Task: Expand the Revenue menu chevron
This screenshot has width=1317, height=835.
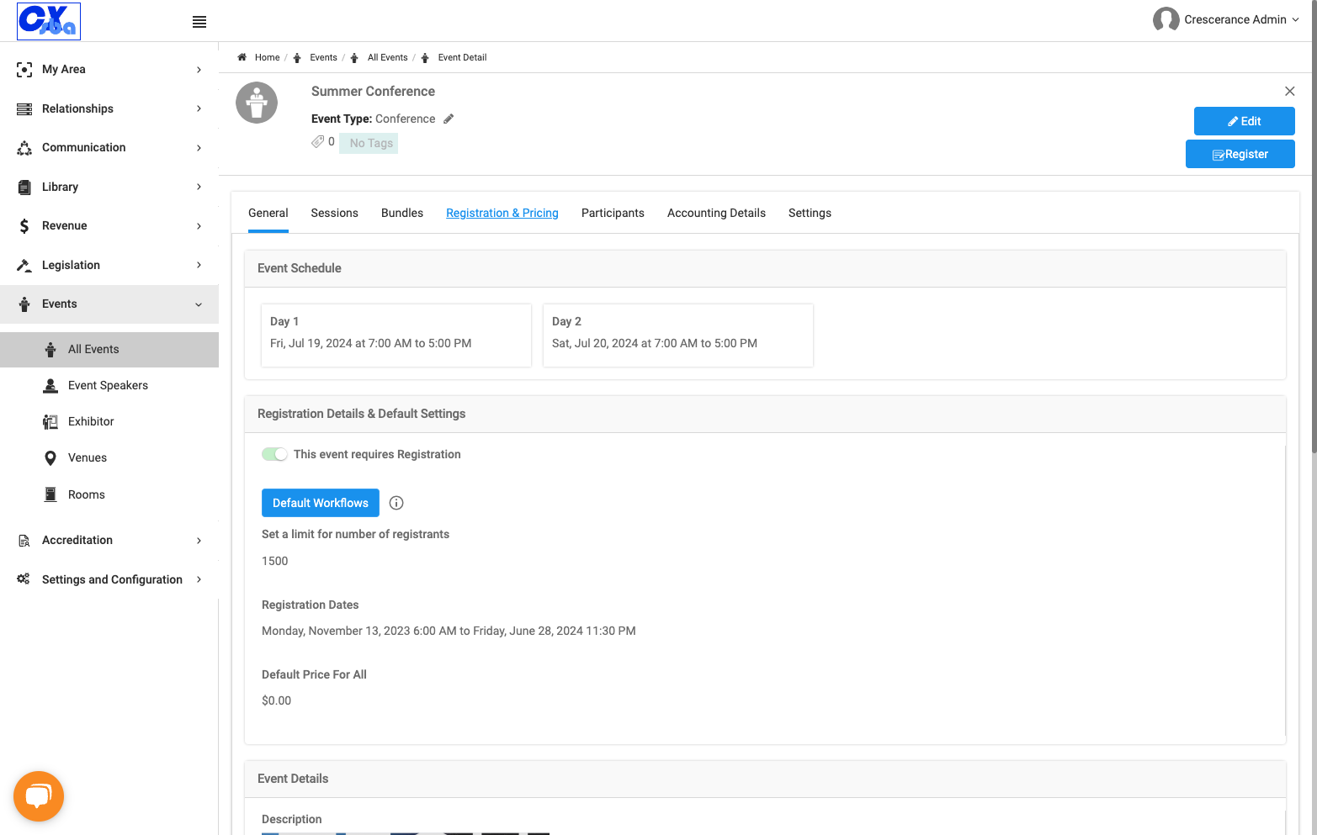Action: click(199, 226)
